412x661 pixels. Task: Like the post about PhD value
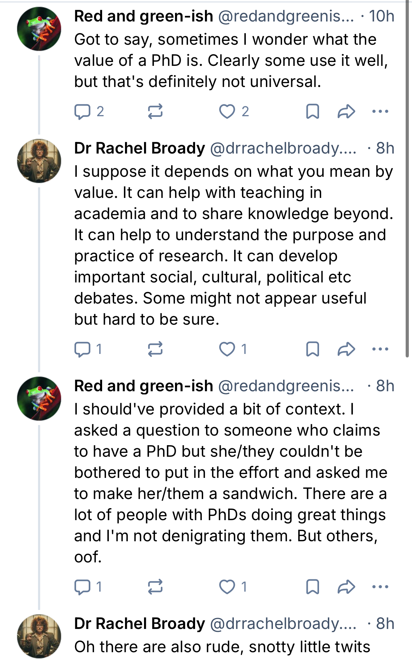tap(227, 112)
